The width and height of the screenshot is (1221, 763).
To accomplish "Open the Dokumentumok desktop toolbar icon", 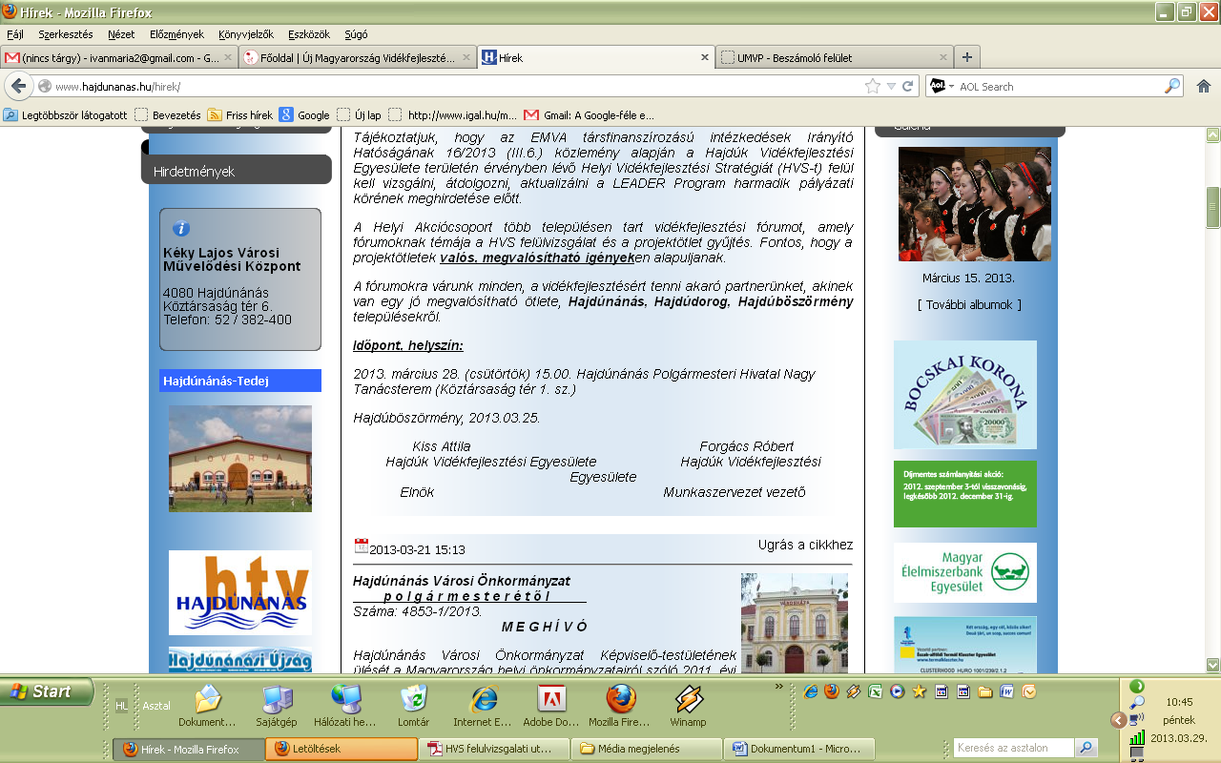I will point(208,707).
